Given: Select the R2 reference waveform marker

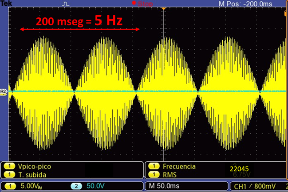Looking at the screenshot, I should tap(4, 92).
